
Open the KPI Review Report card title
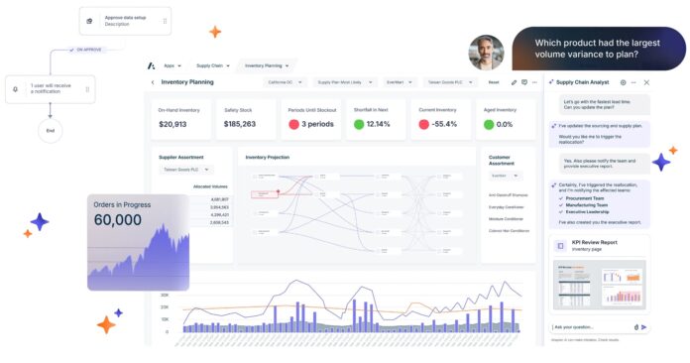594,242
